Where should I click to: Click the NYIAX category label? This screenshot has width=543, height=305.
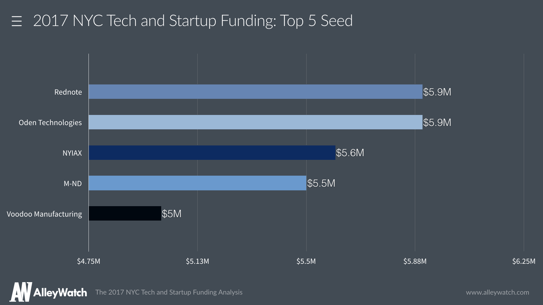(72, 153)
